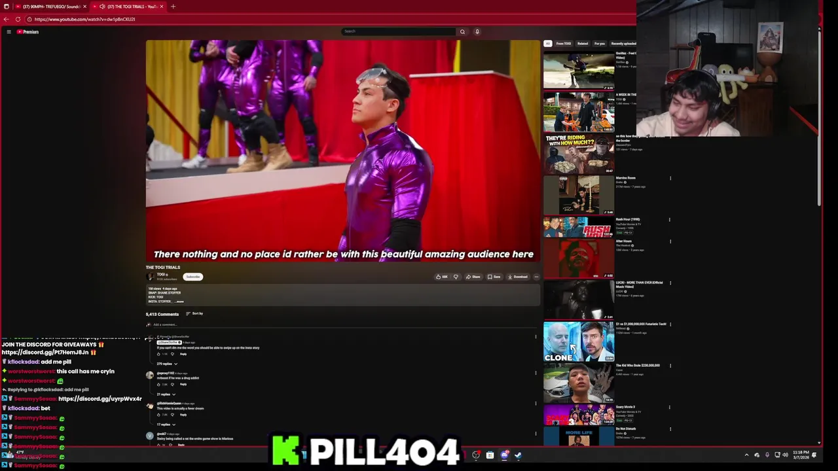Select the Recently uploaded filter chip

pyautogui.click(x=624, y=43)
